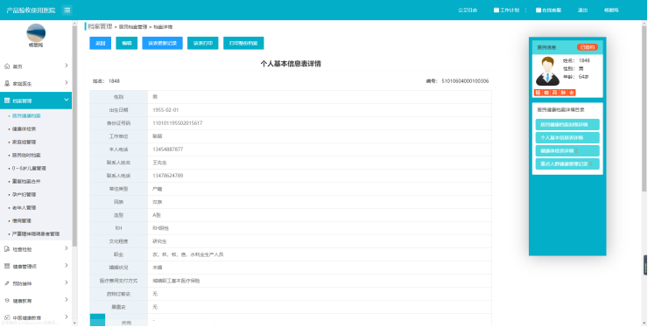Open 居民健康档案 submenu item
This screenshot has width=648, height=327.
26,116
